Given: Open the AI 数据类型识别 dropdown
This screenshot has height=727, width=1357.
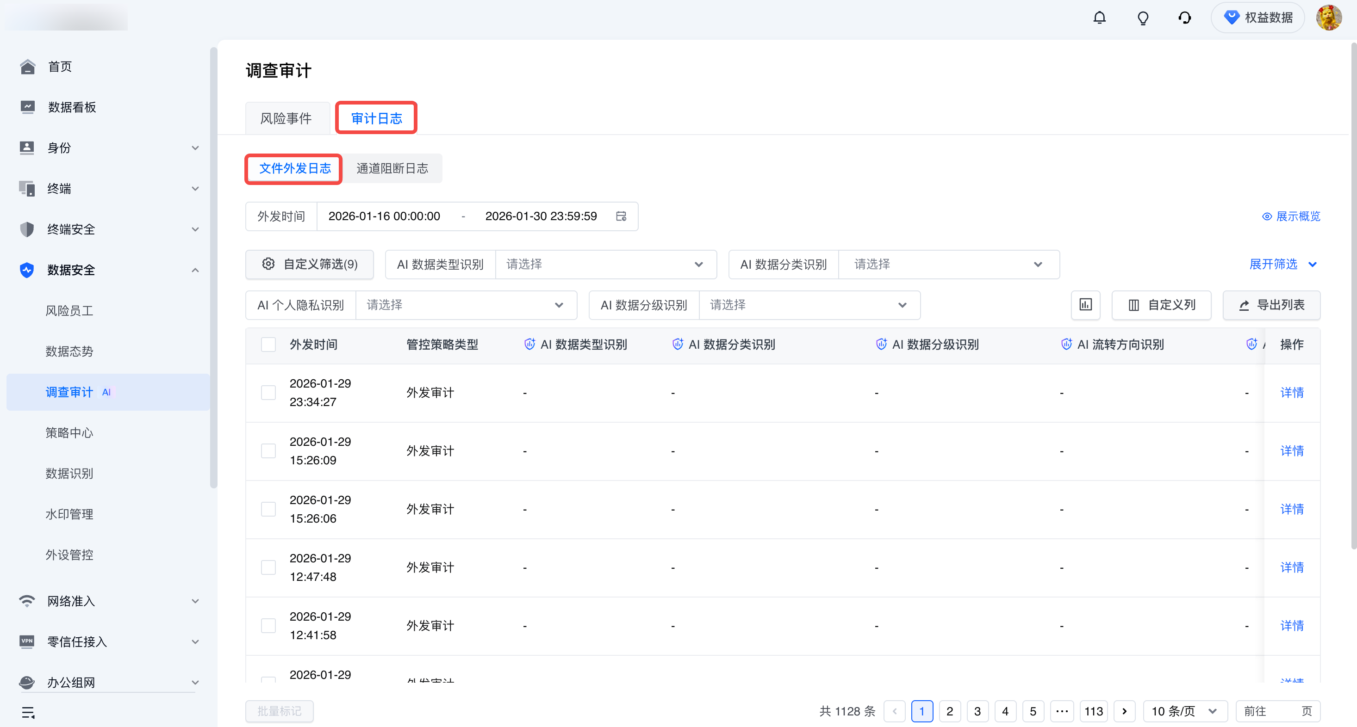Looking at the screenshot, I should click(x=606, y=264).
